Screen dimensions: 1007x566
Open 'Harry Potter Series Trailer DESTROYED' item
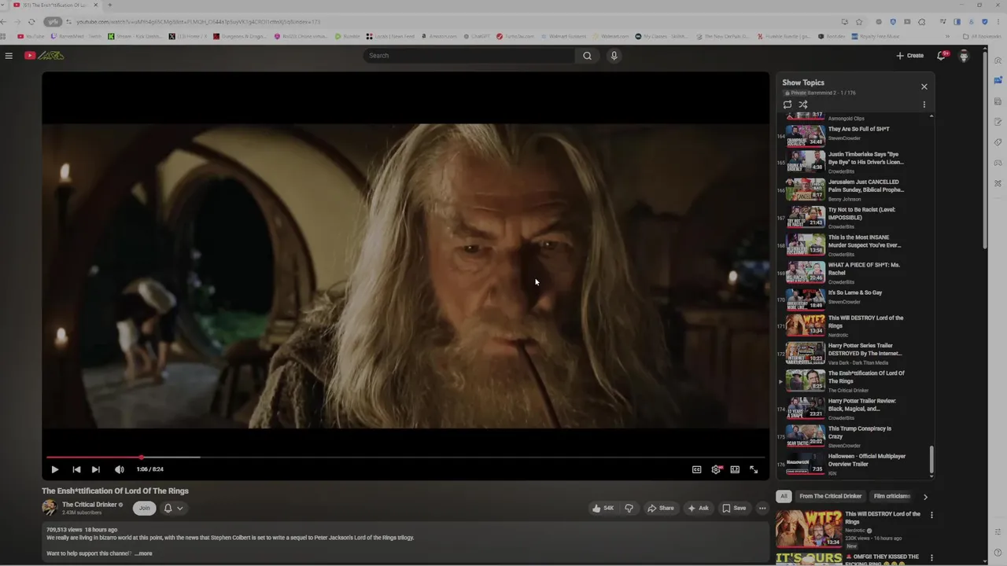853,353
